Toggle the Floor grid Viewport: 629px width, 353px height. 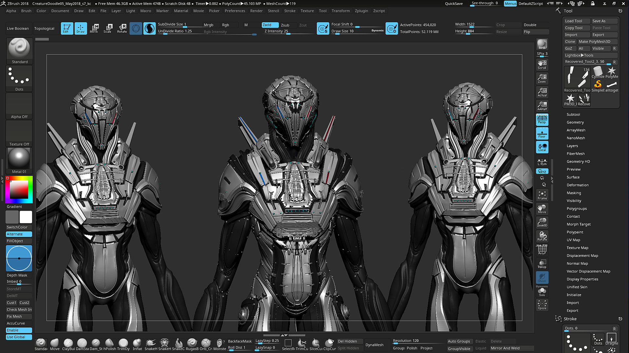coord(542,133)
